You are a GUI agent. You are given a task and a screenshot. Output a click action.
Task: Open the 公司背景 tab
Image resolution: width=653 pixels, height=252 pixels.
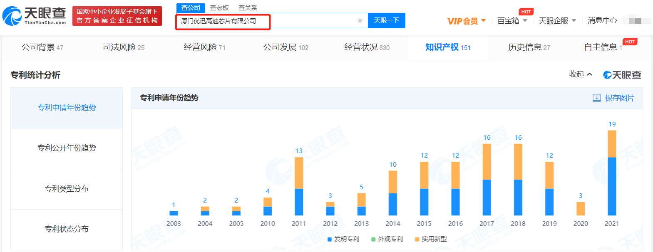tap(42, 47)
